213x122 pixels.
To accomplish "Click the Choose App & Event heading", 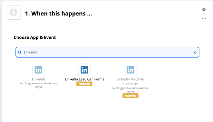I will [35, 37].
